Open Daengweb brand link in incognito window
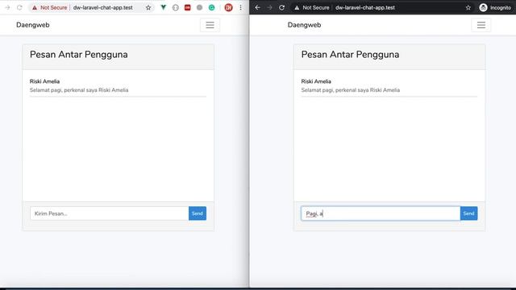 pyautogui.click(x=304, y=25)
